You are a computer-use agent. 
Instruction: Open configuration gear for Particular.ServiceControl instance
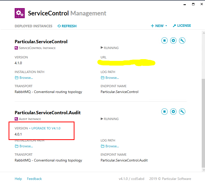click(173, 41)
